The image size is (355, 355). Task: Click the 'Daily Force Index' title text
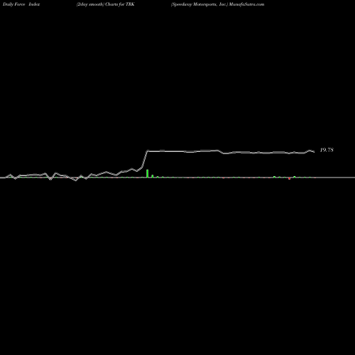coord(21,4)
